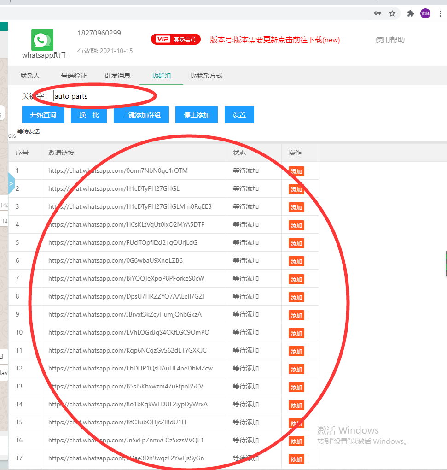The height and width of the screenshot is (470, 447).
Task: Bookmark this page with star icon
Action: (392, 13)
